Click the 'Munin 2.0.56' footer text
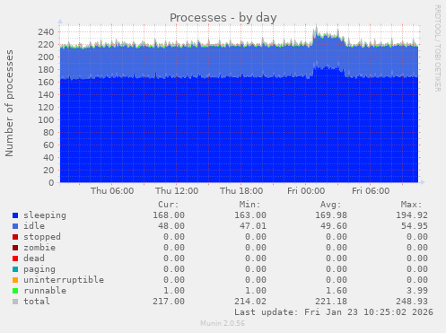This screenshot has width=446, height=333. point(223,323)
